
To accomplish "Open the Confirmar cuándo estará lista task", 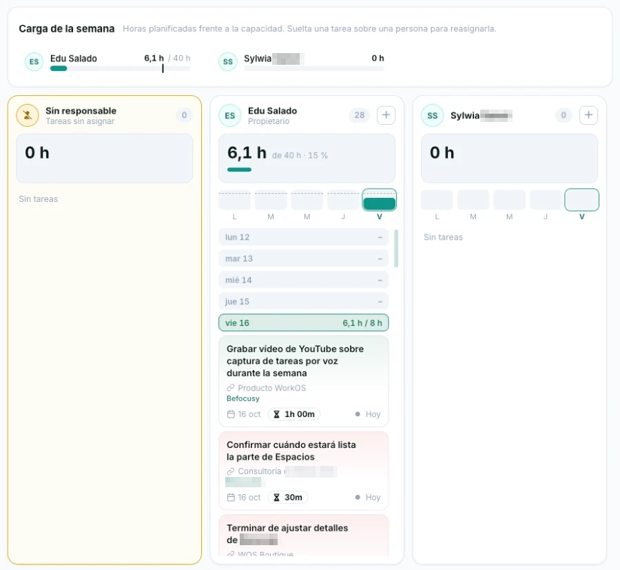I will (303, 470).
